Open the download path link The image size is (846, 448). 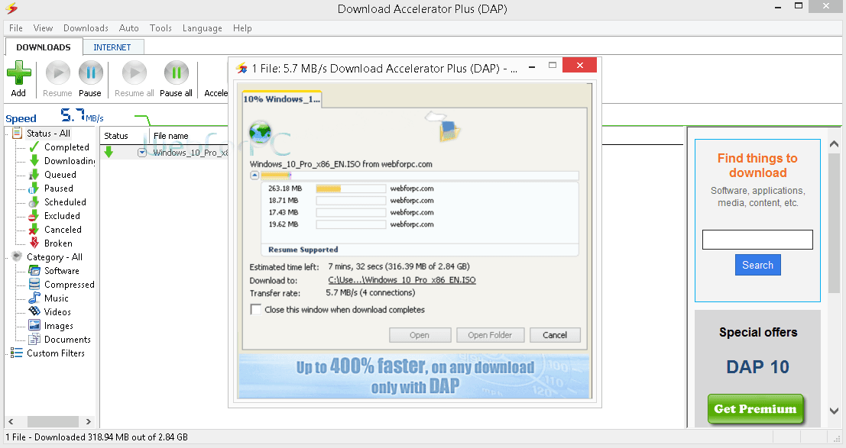tap(402, 280)
